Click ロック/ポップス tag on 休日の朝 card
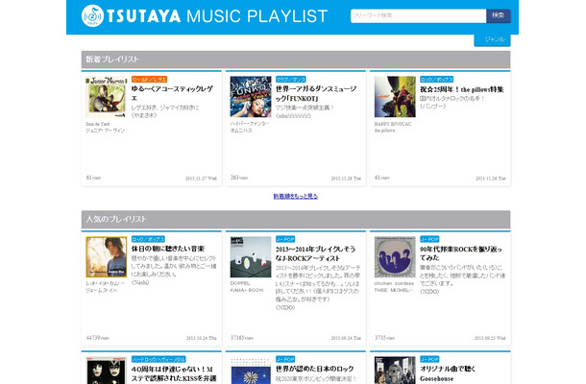 click(x=148, y=239)
